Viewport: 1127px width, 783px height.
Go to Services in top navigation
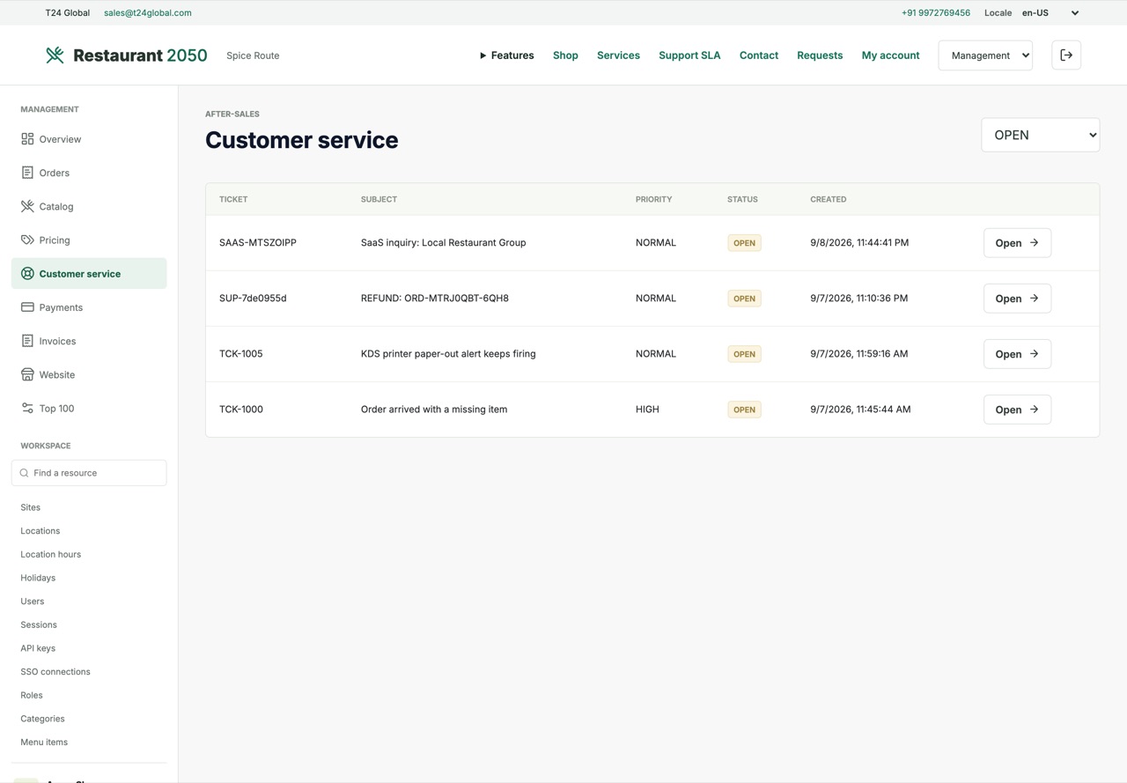(x=618, y=55)
